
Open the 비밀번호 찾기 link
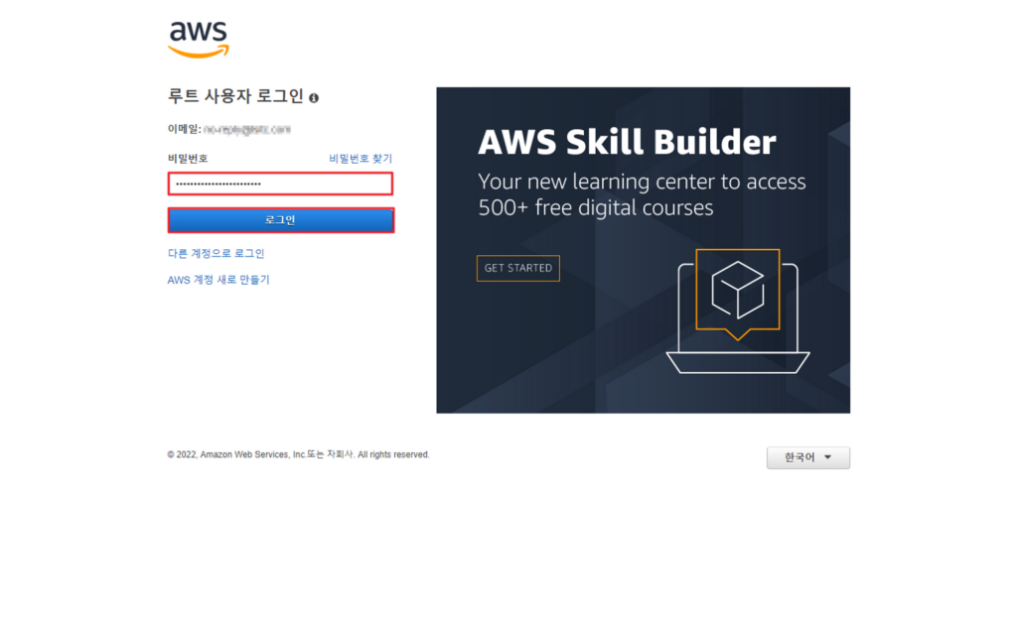(360, 158)
